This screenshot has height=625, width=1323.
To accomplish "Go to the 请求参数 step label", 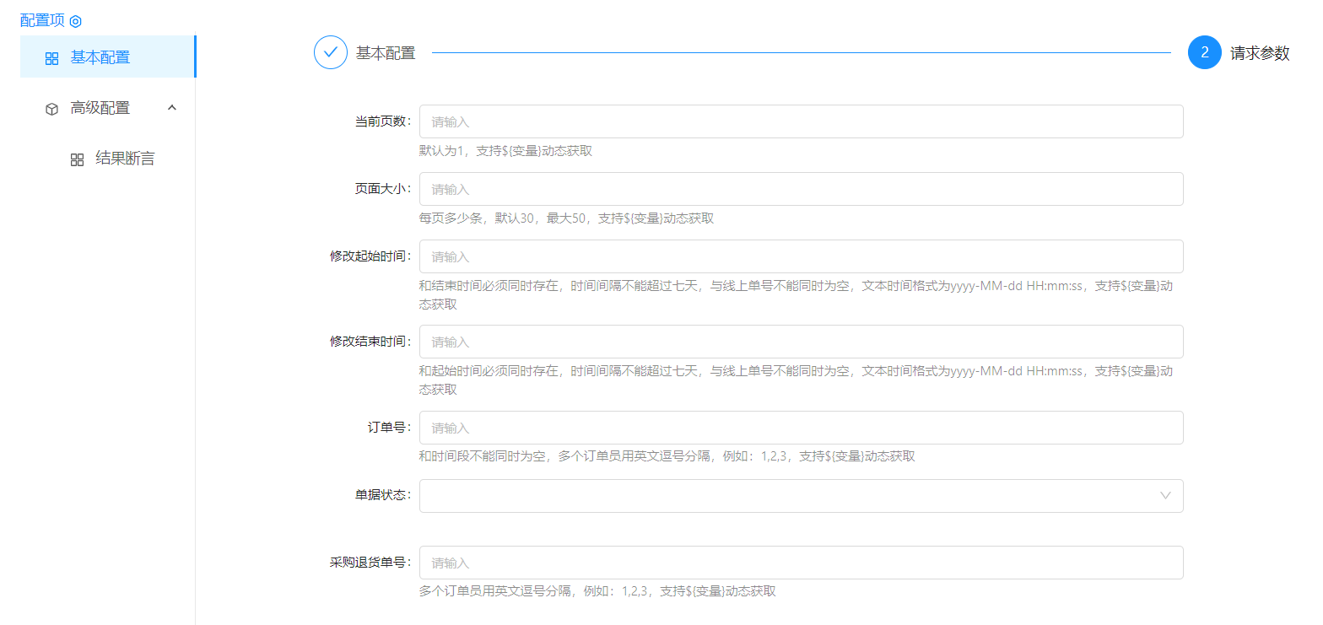I will [x=1260, y=53].
